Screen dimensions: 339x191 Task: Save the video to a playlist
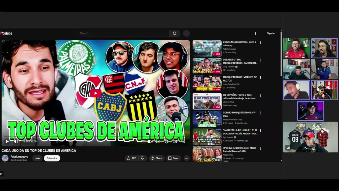(x=173, y=158)
